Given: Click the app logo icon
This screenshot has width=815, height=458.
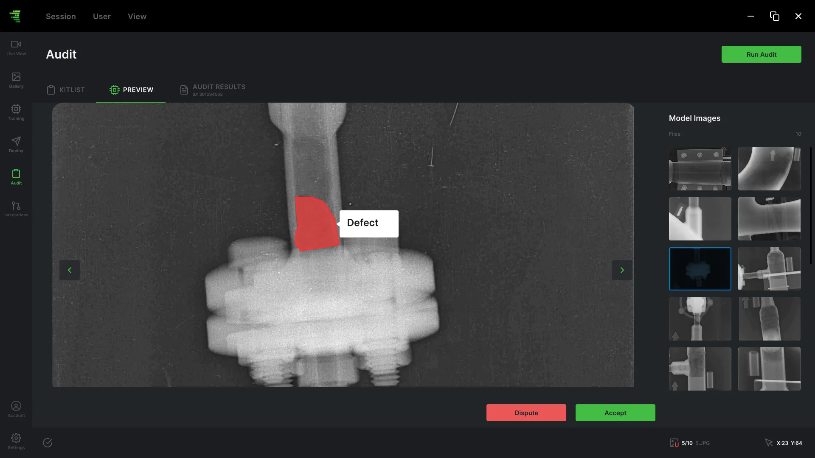Looking at the screenshot, I should (15, 16).
